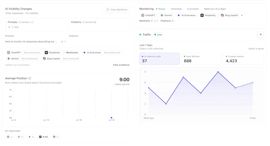270x146 pixels.
Task: Click the Perplexity chip in Monitoring
Action: pyautogui.click(x=208, y=15)
